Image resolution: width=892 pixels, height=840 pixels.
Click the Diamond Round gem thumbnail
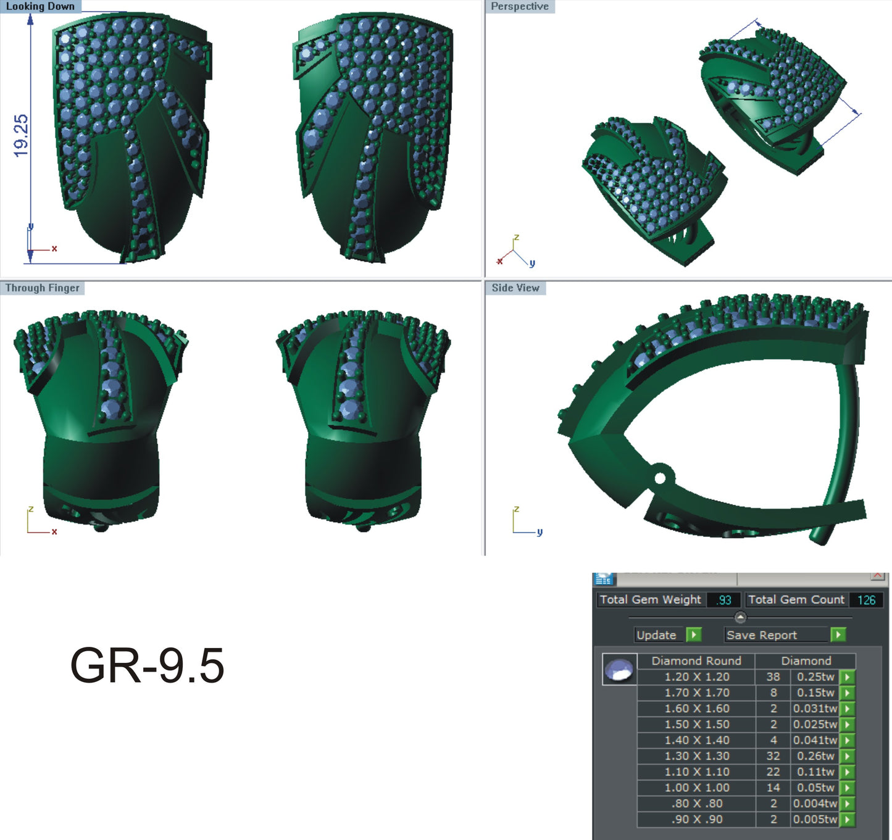tap(619, 670)
